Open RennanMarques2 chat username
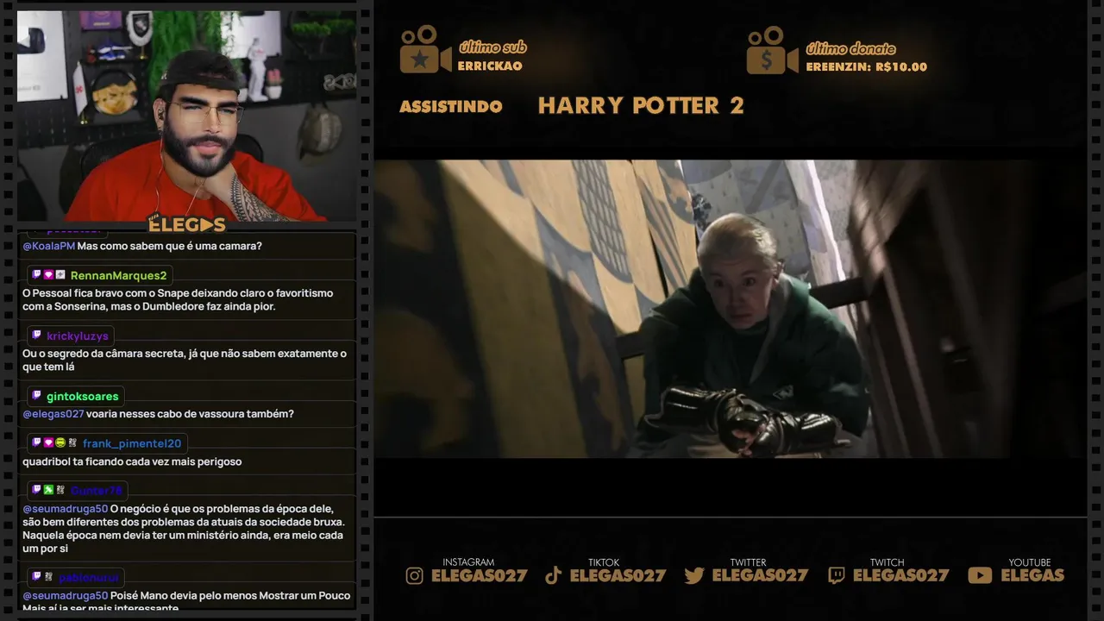This screenshot has height=621, width=1104. tap(118, 275)
